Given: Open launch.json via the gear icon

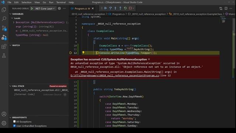Looking at the screenshot, I should [x=59, y=8].
